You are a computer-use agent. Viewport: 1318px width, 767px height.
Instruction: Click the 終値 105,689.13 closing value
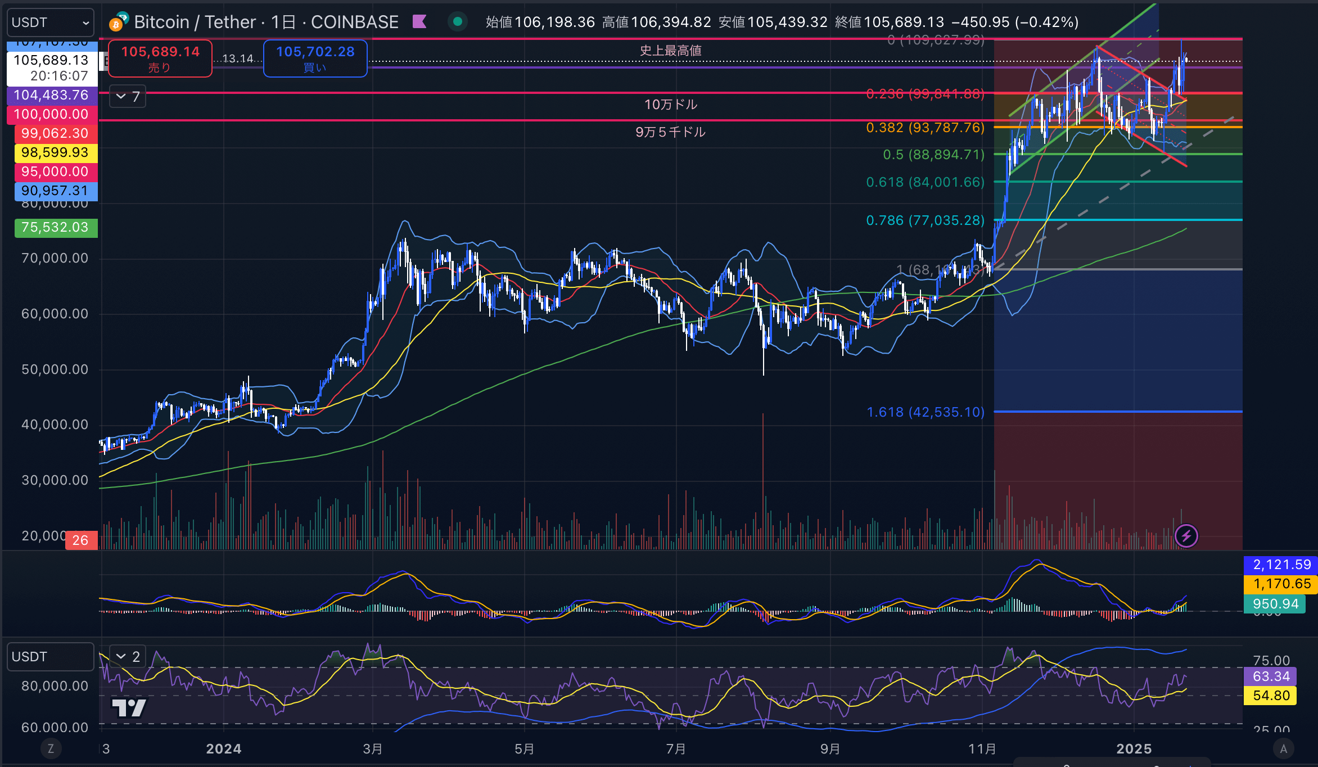(x=890, y=22)
